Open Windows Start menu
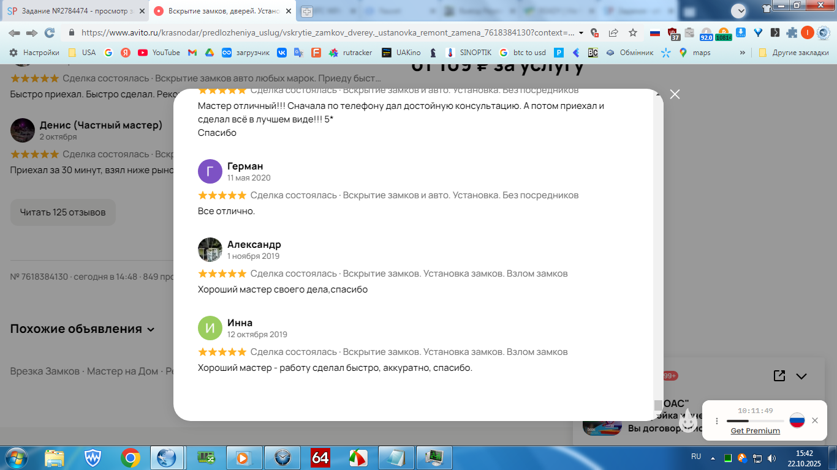The image size is (837, 470). 16,457
